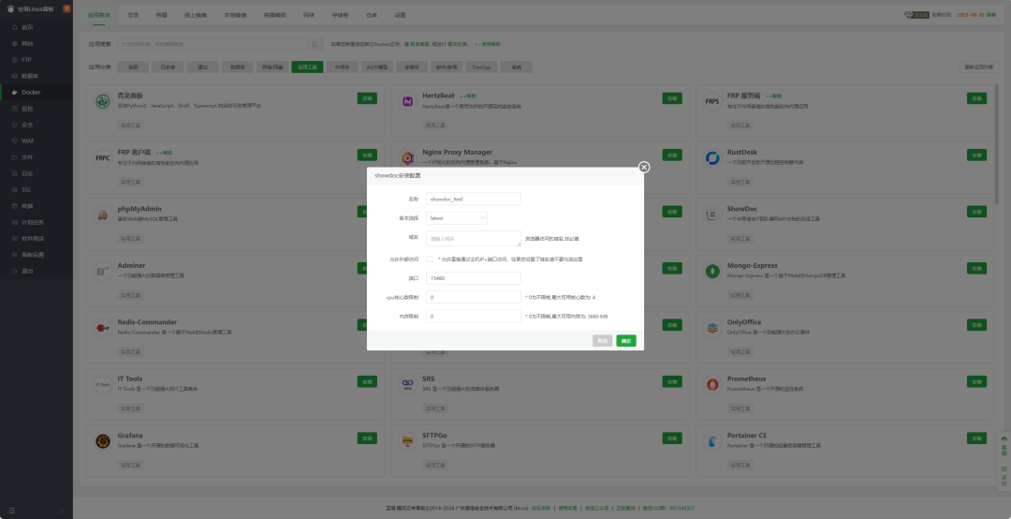
Task: Toggle sidebar collapse icon at bottom left
Action: (x=11, y=511)
